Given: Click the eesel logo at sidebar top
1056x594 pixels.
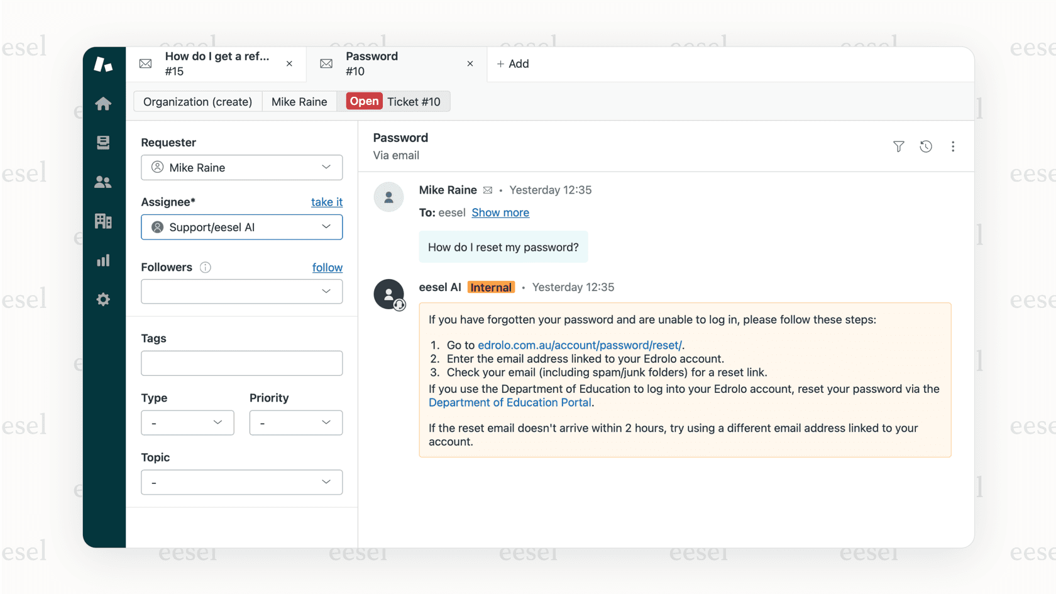Looking at the screenshot, I should (104, 63).
